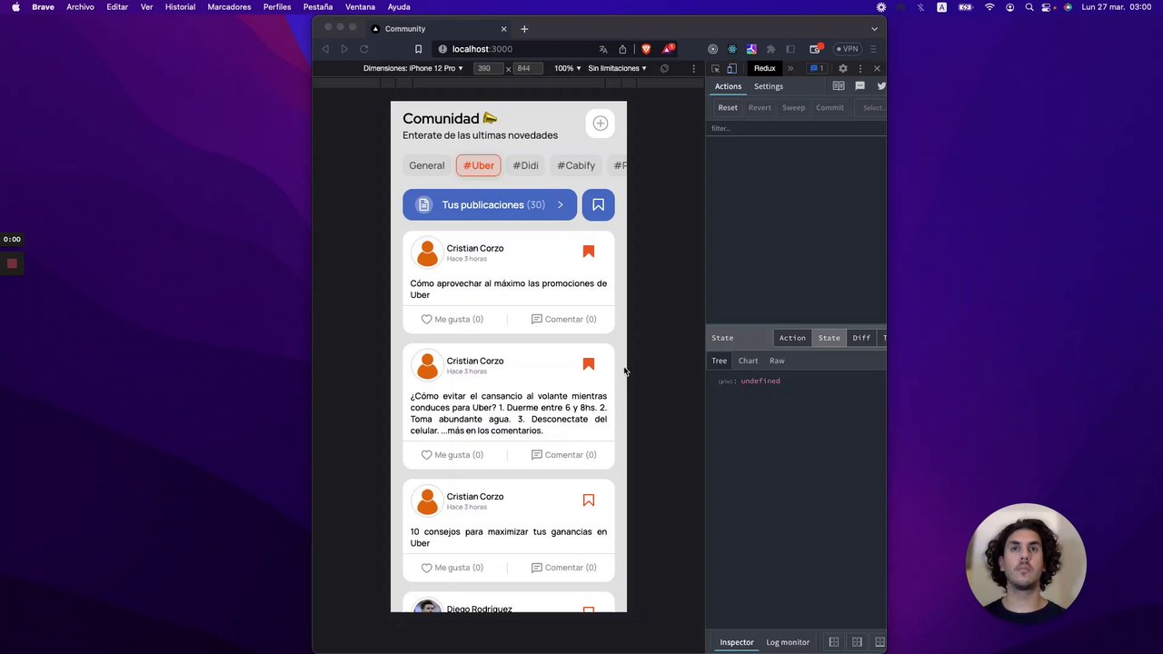
Task: Click the Redux Revert button
Action: coord(760,107)
